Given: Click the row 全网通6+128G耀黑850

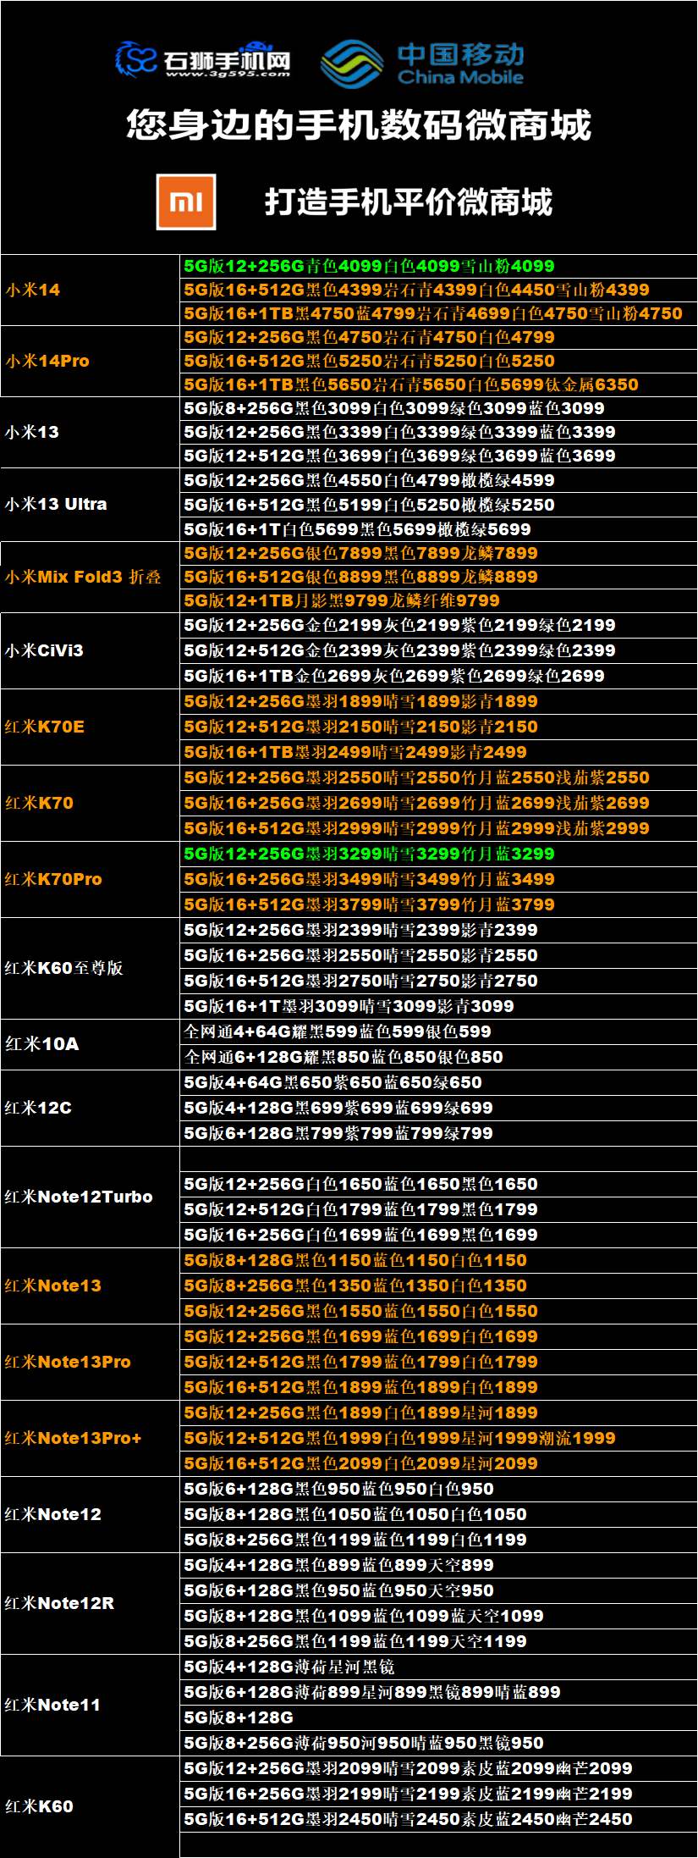Looking at the screenshot, I should pyautogui.click(x=439, y=1057).
